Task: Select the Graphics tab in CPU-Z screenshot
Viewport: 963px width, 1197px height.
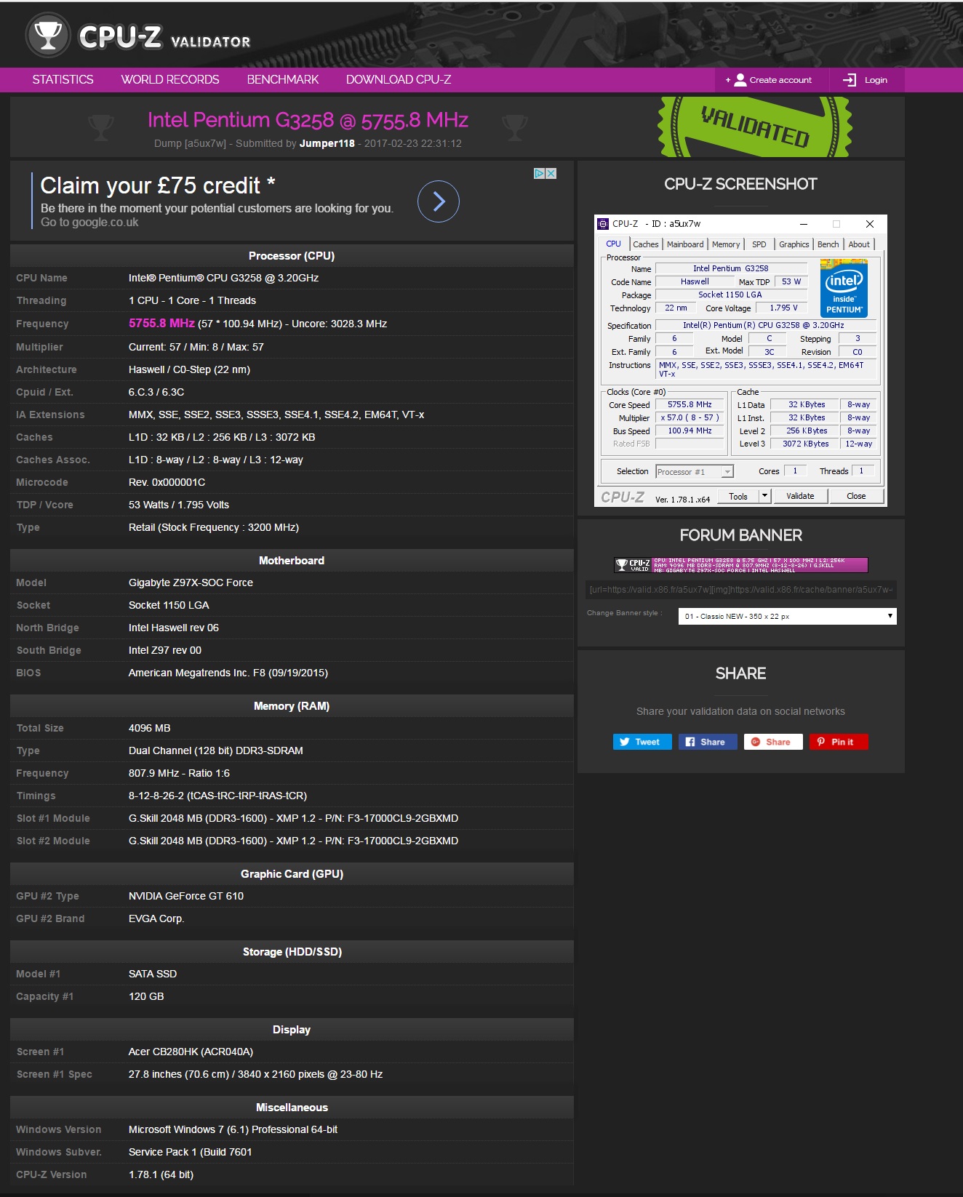Action: [x=794, y=244]
